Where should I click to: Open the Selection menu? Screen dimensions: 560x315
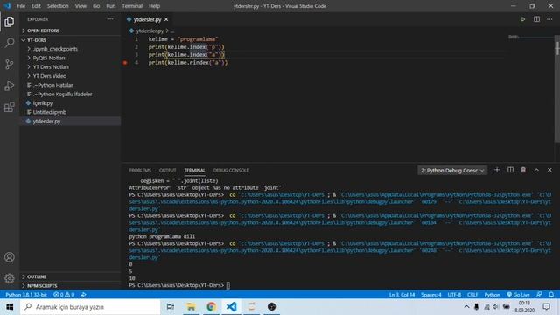tap(58, 6)
